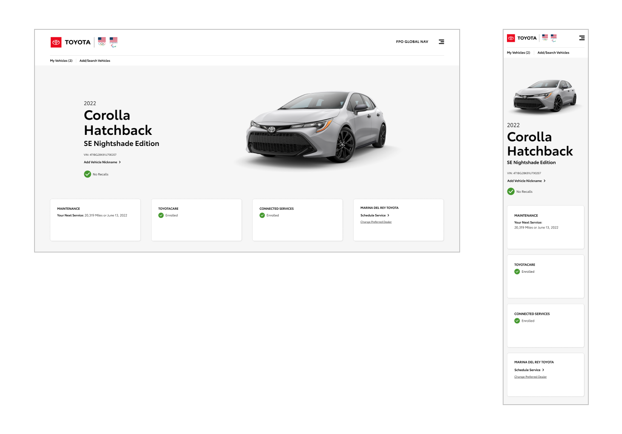Screen dimensions: 622x434
Task: Click the Corolla Hatchback car image in mobile view
Action: (x=546, y=96)
